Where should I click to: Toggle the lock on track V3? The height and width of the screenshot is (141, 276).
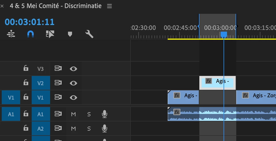pos(26,68)
